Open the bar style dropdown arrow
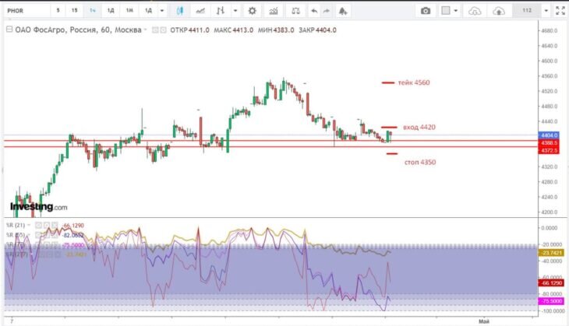 (235, 11)
